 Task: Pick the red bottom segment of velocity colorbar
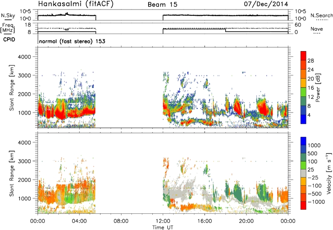303,206
